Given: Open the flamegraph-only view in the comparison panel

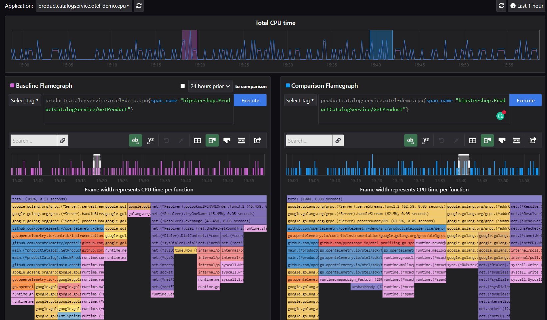Looking at the screenshot, I should (502, 140).
